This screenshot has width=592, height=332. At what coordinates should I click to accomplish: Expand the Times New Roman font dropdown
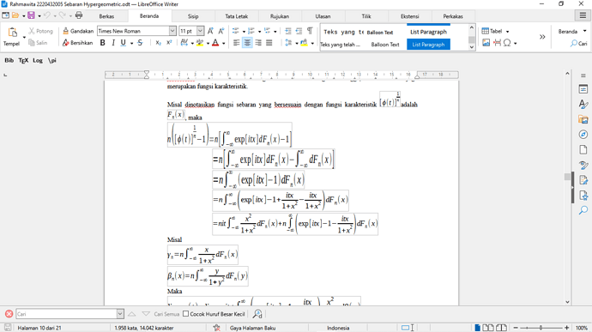coord(172,31)
